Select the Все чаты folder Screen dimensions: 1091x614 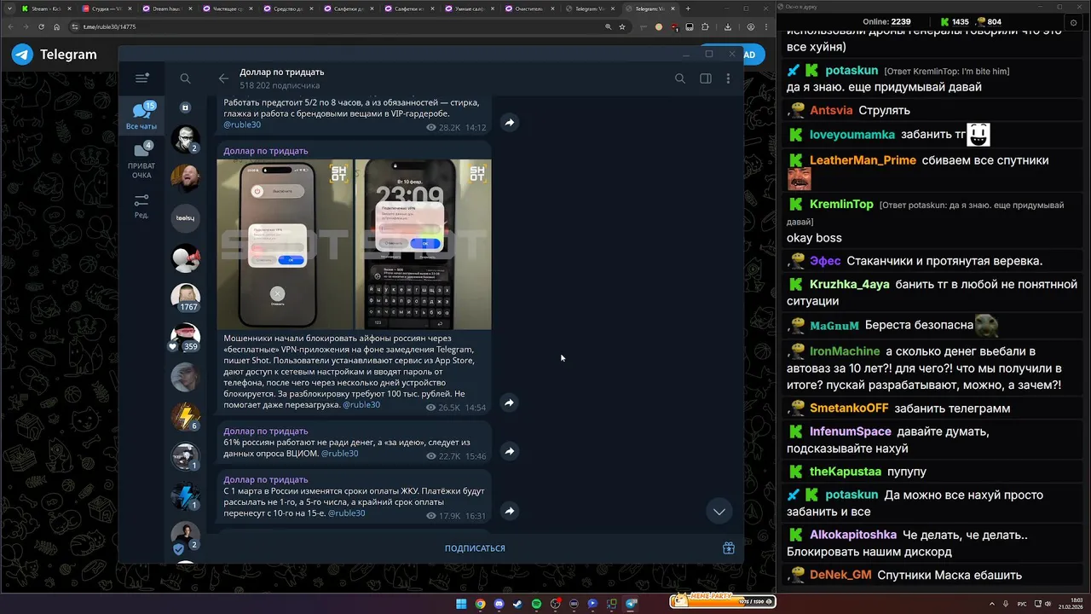141,115
